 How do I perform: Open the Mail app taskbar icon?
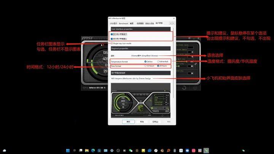[105, 151]
